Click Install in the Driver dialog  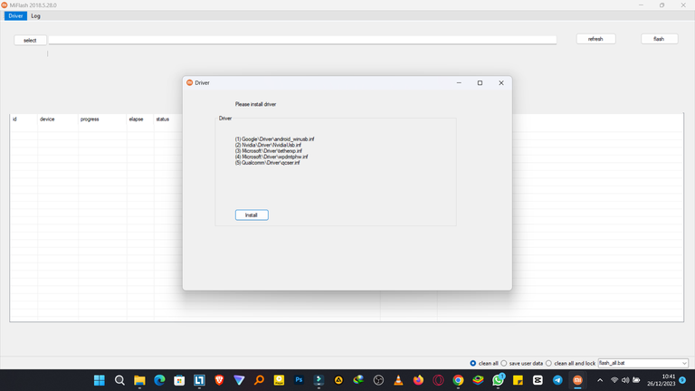click(252, 215)
